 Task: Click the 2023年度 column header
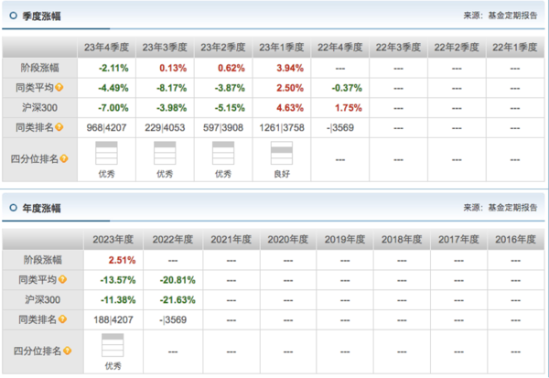(x=113, y=239)
